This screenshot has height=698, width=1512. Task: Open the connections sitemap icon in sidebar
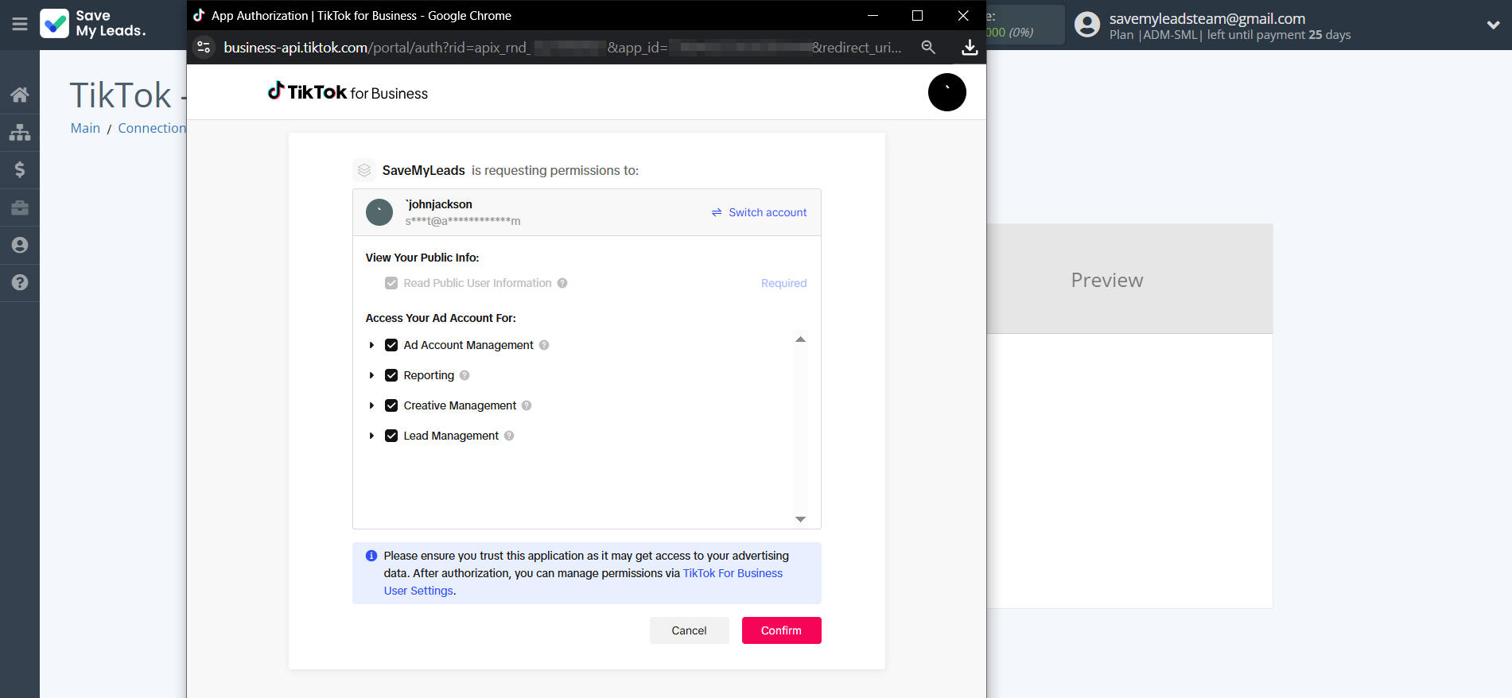coord(20,133)
